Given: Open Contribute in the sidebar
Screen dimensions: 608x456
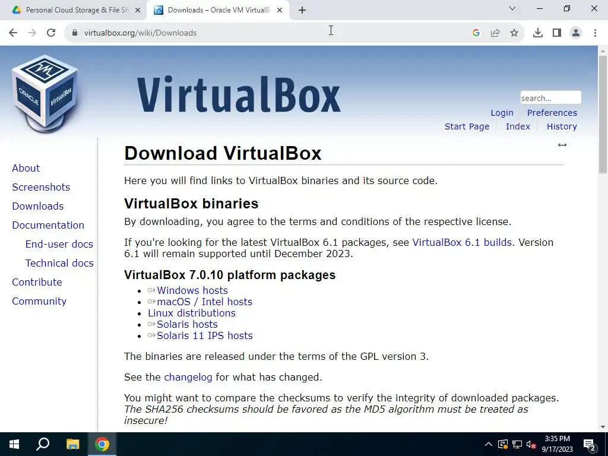Looking at the screenshot, I should tap(37, 282).
